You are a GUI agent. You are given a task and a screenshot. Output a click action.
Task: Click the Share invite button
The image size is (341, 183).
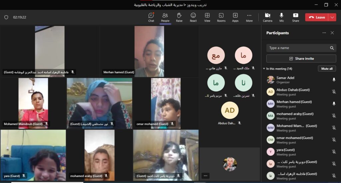pos(301,59)
